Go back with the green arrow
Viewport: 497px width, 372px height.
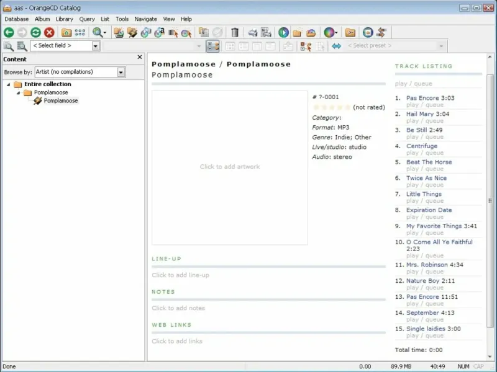9,32
